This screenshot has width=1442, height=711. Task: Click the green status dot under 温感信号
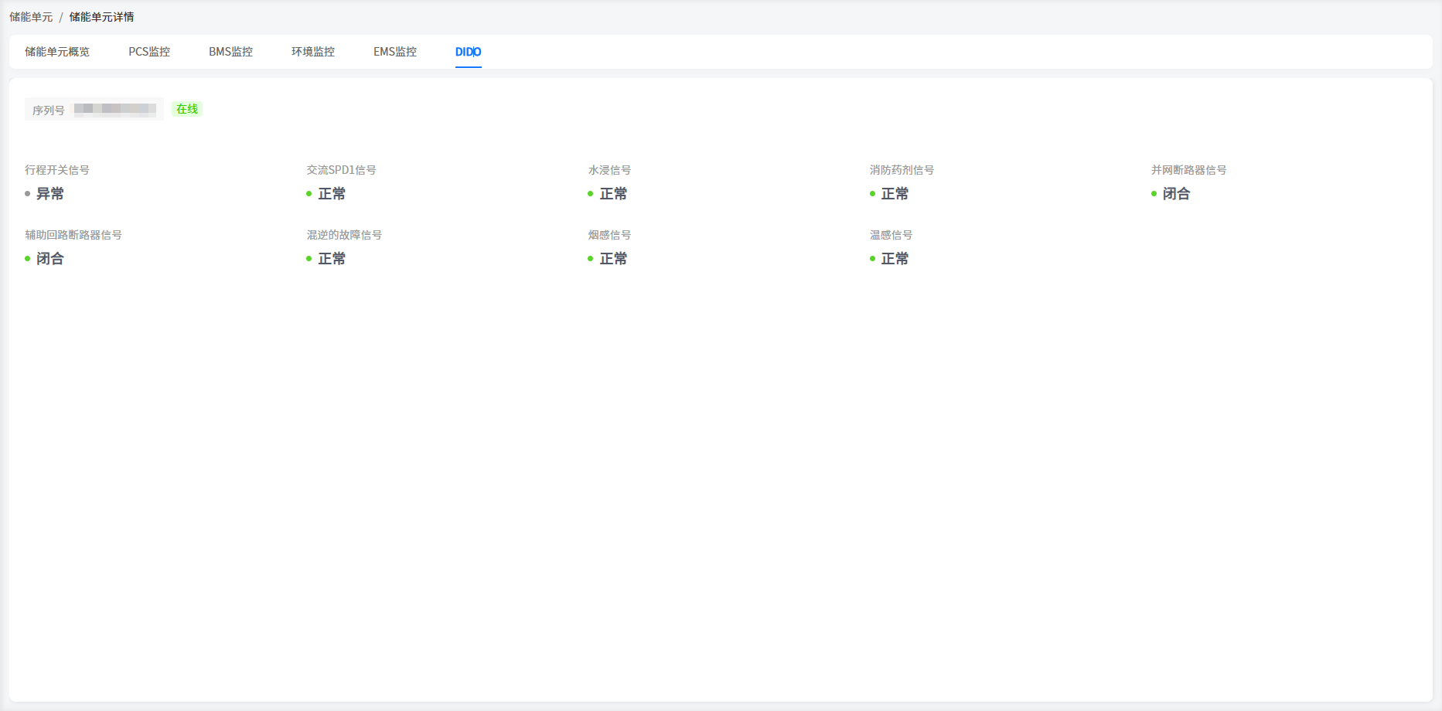[873, 259]
